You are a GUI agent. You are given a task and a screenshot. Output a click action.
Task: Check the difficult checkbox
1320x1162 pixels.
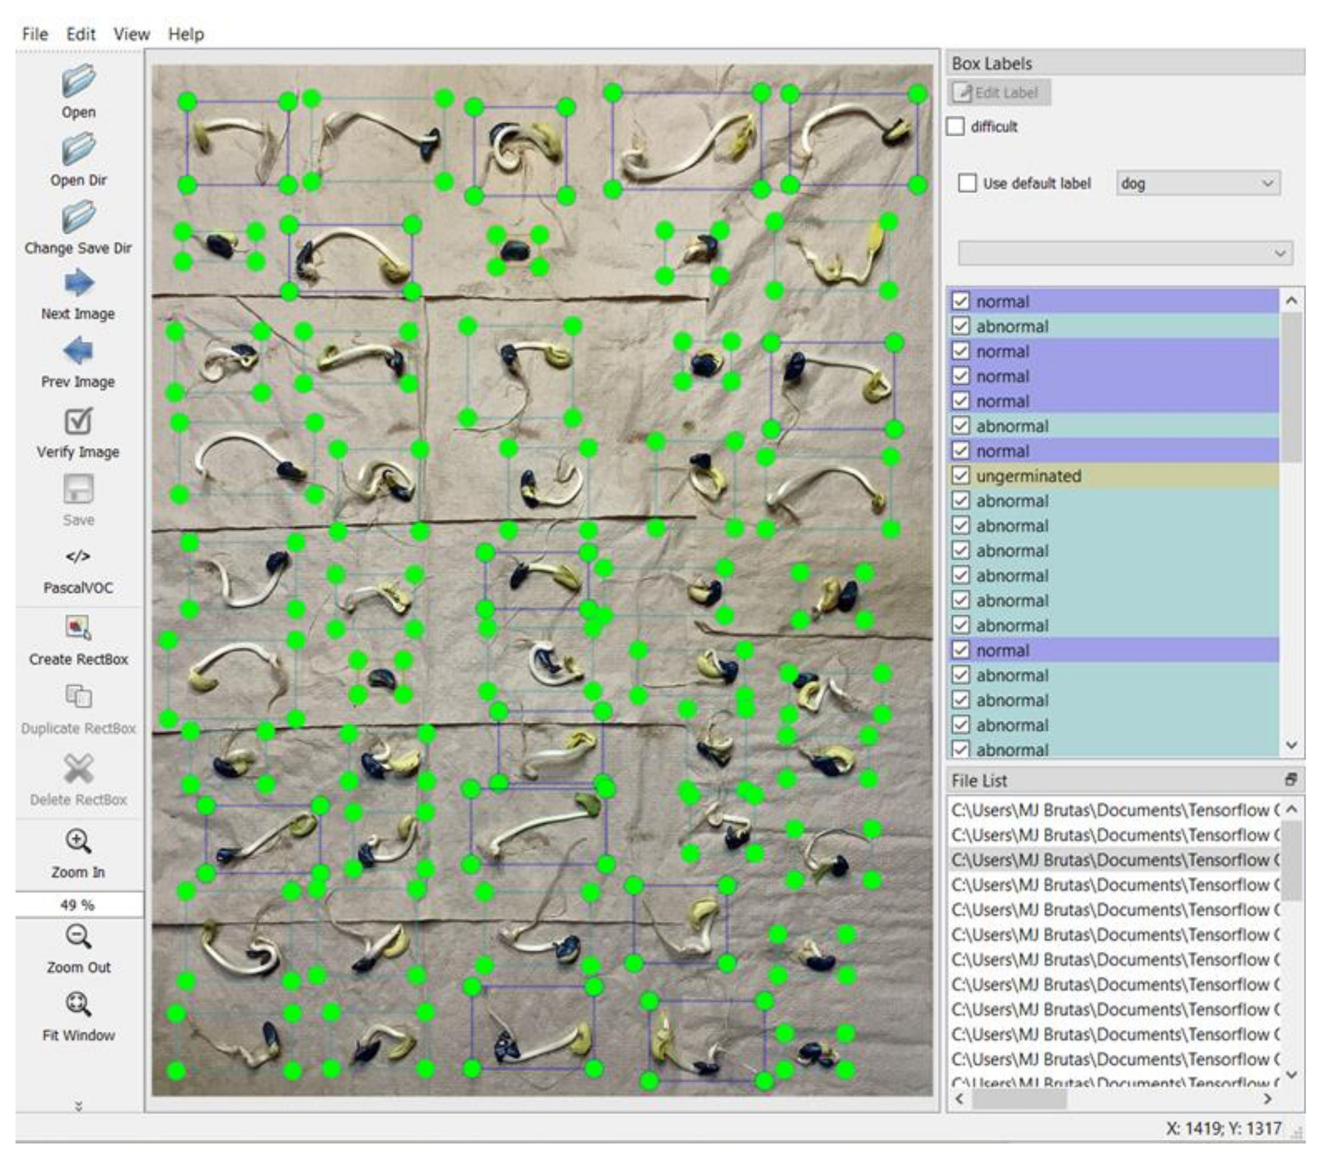(x=956, y=126)
